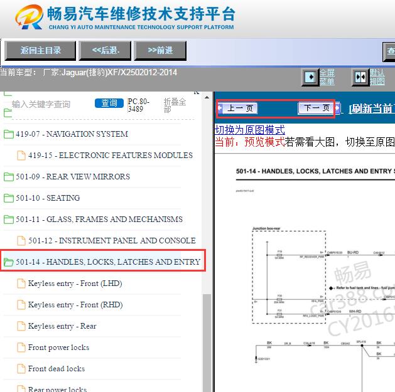Click the 刷新当前 refresh link
Screen dimensions: 395x392
click(372, 109)
